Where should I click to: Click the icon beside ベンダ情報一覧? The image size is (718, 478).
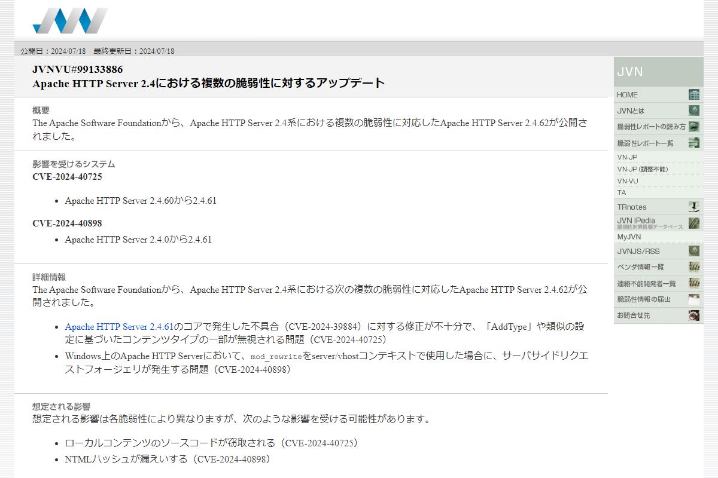[694, 267]
